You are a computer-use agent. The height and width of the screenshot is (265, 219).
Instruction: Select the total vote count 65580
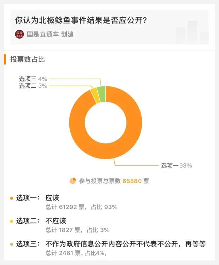[x=132, y=181]
